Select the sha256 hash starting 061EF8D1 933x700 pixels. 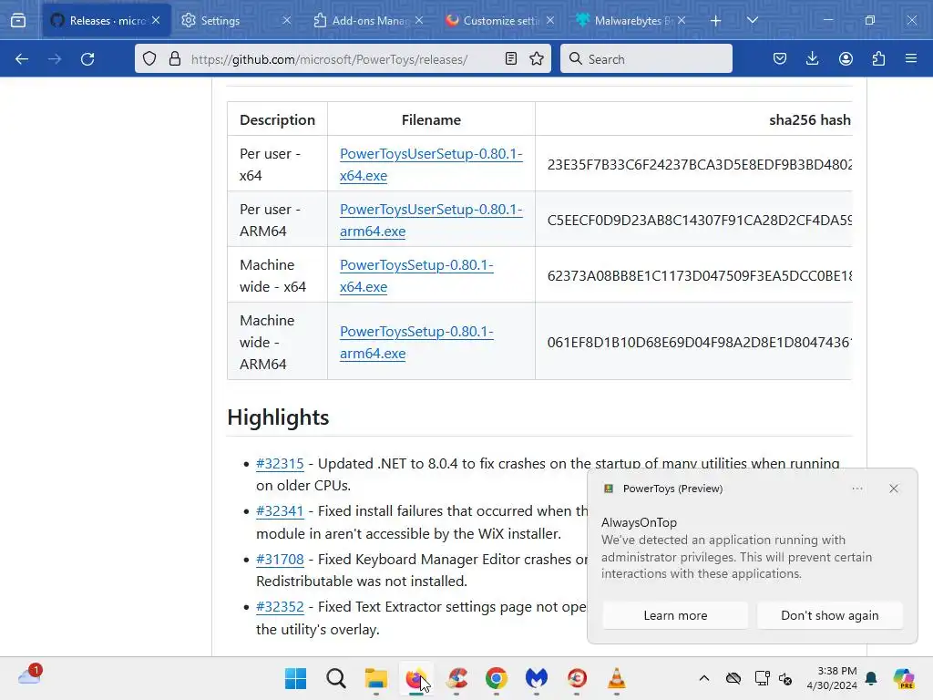click(699, 343)
